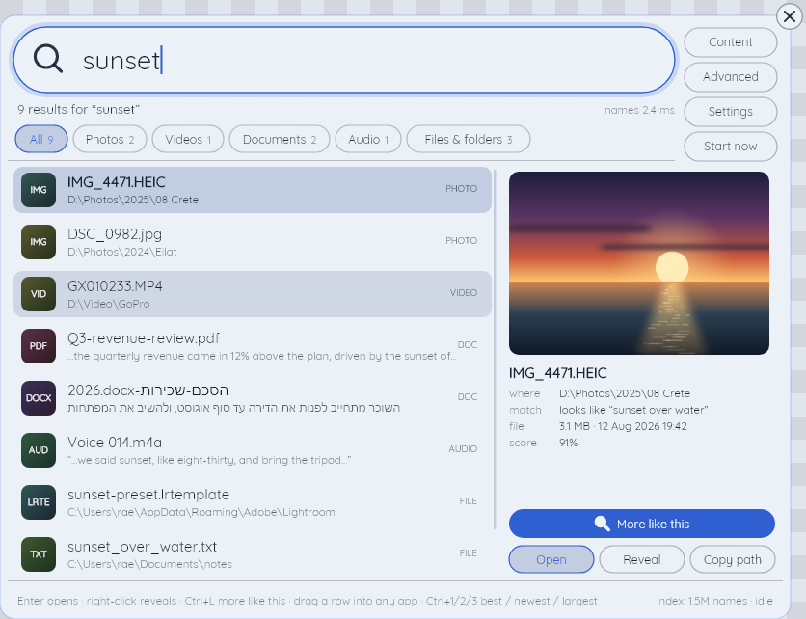Select the Voice 014.m4a result
This screenshot has height=619, width=806.
[x=253, y=450]
